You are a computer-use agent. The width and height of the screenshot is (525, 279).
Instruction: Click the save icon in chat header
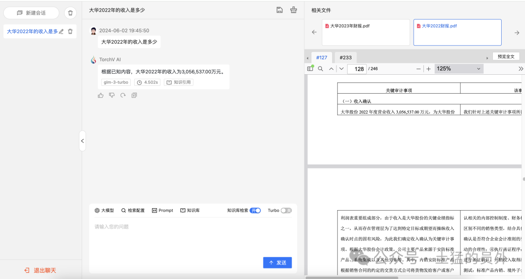tap(280, 10)
